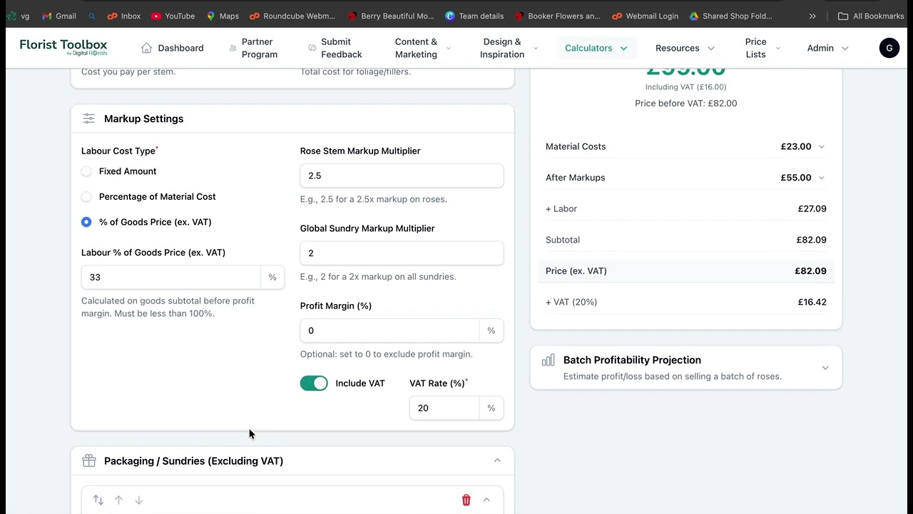
Task: Open the Webmail Login bookmark
Action: pos(646,16)
